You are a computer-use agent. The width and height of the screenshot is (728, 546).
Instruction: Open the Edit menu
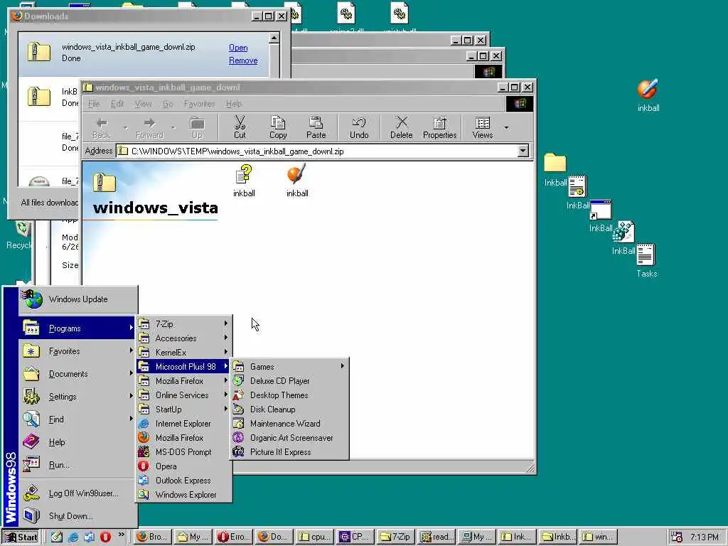[x=117, y=104]
